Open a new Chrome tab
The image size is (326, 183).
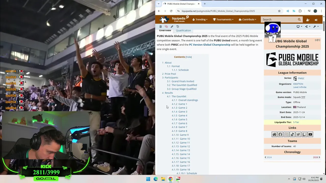[205, 4]
